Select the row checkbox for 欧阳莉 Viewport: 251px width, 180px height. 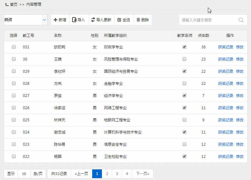14,47
